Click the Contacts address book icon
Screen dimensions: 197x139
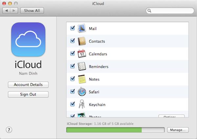[82, 41]
